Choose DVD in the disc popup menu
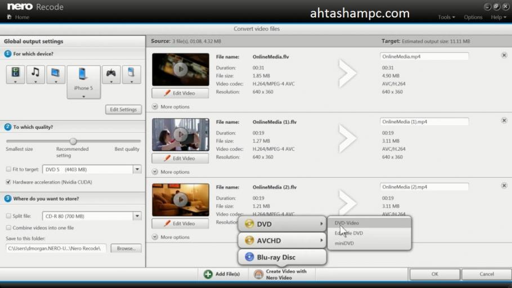Image resolution: width=512 pixels, height=288 pixels. click(282, 224)
